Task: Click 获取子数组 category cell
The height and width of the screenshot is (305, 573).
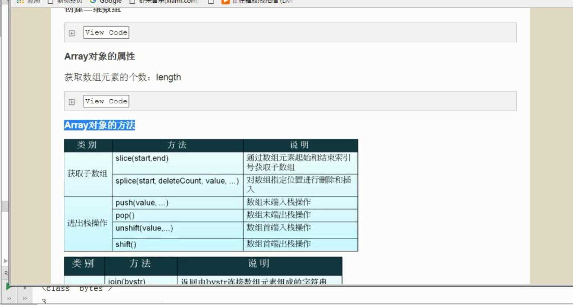Action: 88,174
